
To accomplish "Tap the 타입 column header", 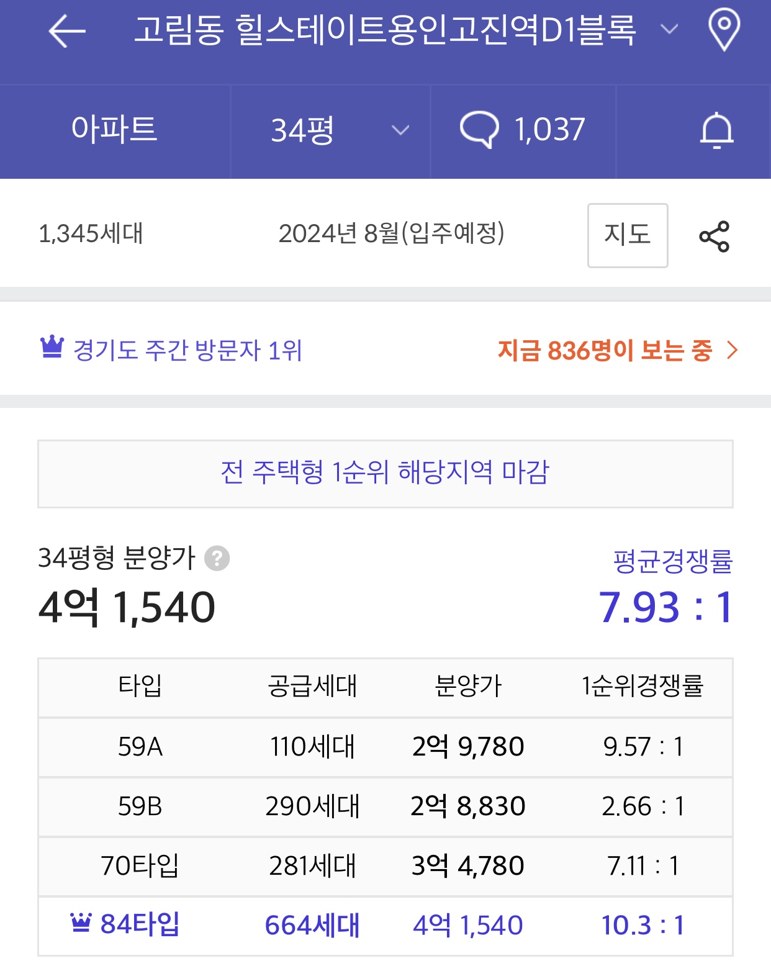I will tap(140, 686).
